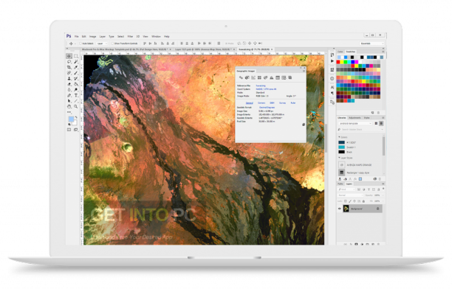
Task: Select the Pen tool
Action: (69, 95)
